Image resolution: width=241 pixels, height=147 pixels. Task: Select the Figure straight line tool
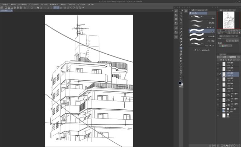(x=181, y=64)
